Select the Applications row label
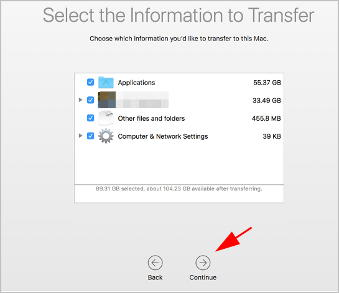 (136, 83)
